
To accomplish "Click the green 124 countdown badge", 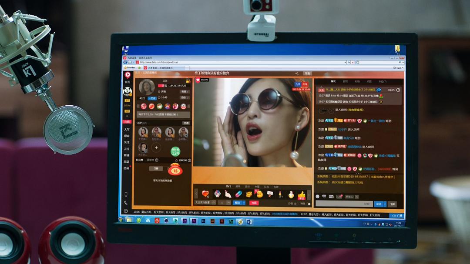I will pos(175,151).
